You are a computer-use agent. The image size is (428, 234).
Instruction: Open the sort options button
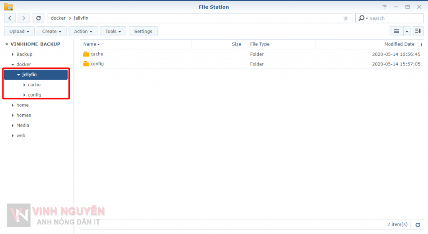pyautogui.click(x=418, y=31)
